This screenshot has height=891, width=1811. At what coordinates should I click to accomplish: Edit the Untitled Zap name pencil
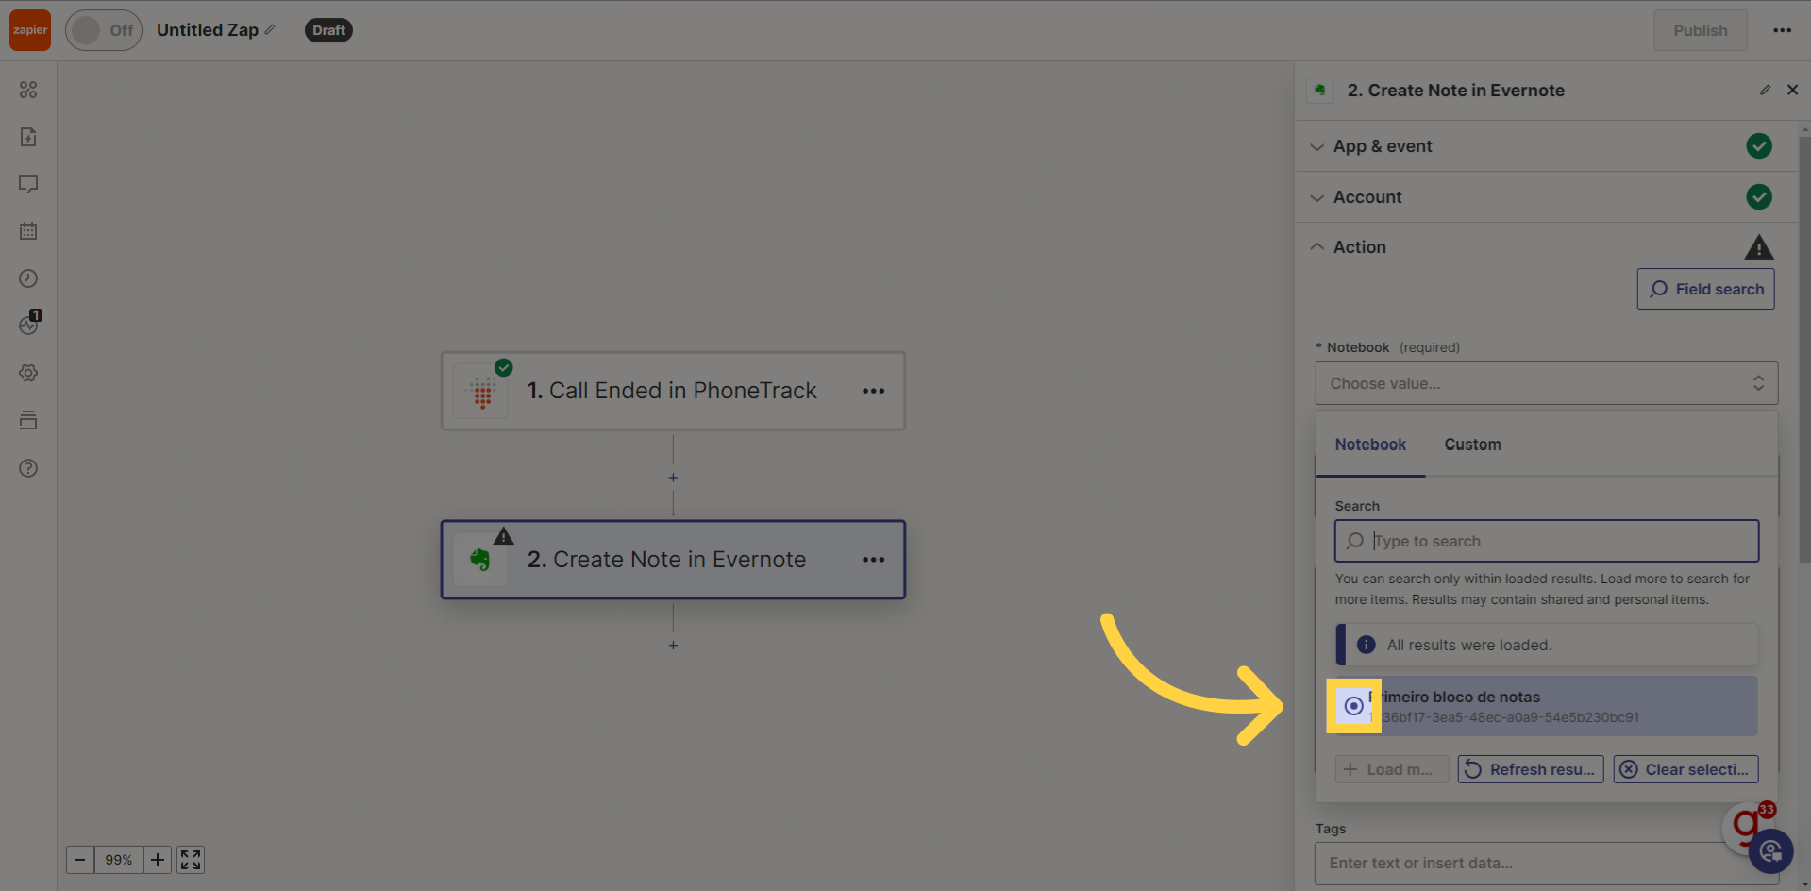[270, 30]
